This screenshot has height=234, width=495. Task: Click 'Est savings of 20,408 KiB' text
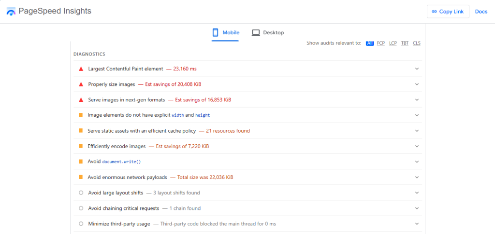pos(174,84)
